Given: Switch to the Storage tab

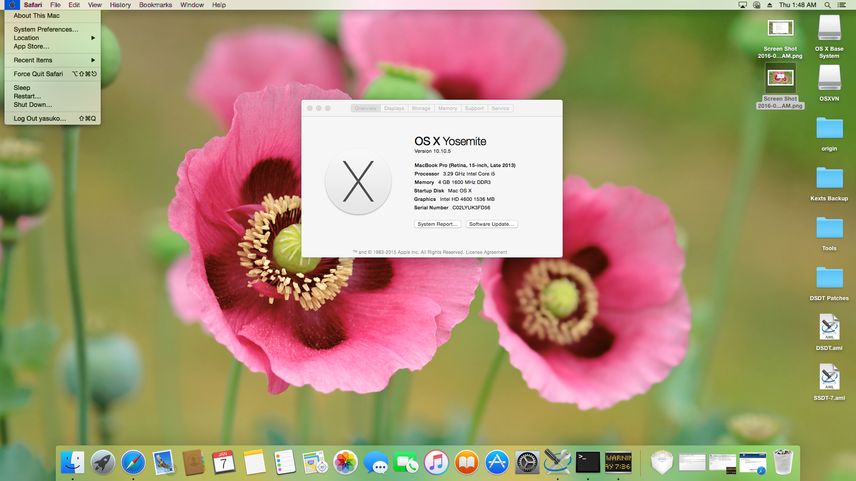Looking at the screenshot, I should click(x=421, y=108).
